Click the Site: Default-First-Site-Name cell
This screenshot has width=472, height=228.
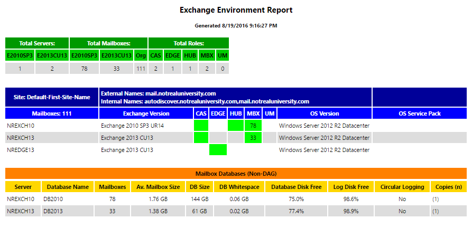[51, 97]
